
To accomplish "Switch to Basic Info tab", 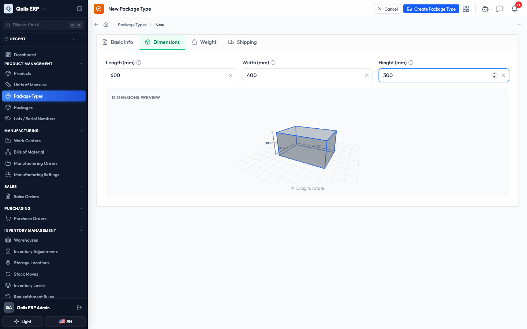I will [118, 42].
